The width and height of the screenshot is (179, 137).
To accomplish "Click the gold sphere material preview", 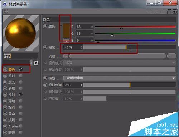I will coord(21,33).
